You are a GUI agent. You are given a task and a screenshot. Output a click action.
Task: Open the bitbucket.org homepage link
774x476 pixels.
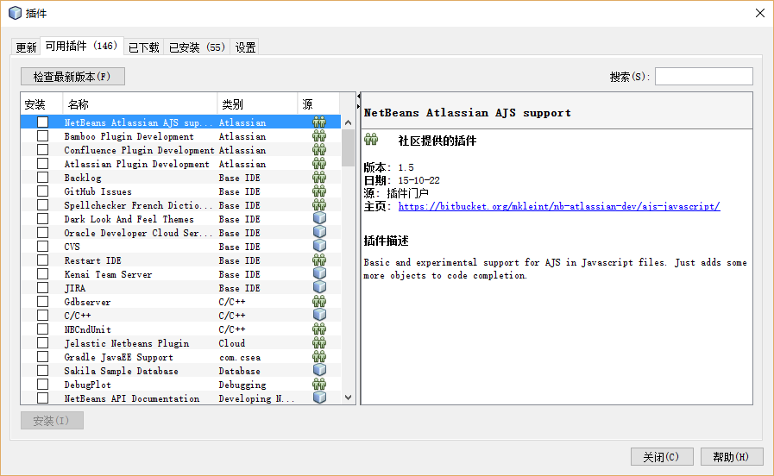[x=558, y=207]
